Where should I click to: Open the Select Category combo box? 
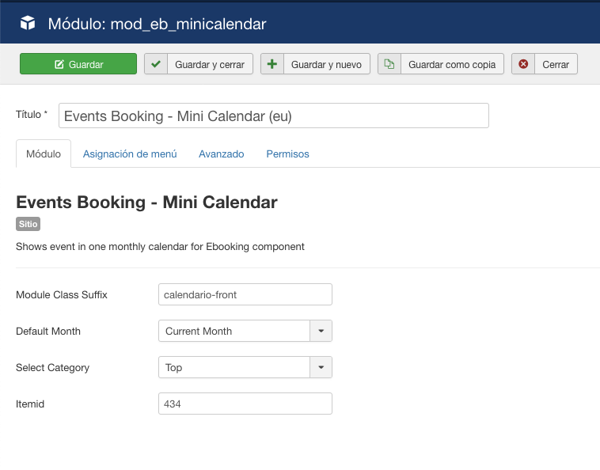coord(234,367)
